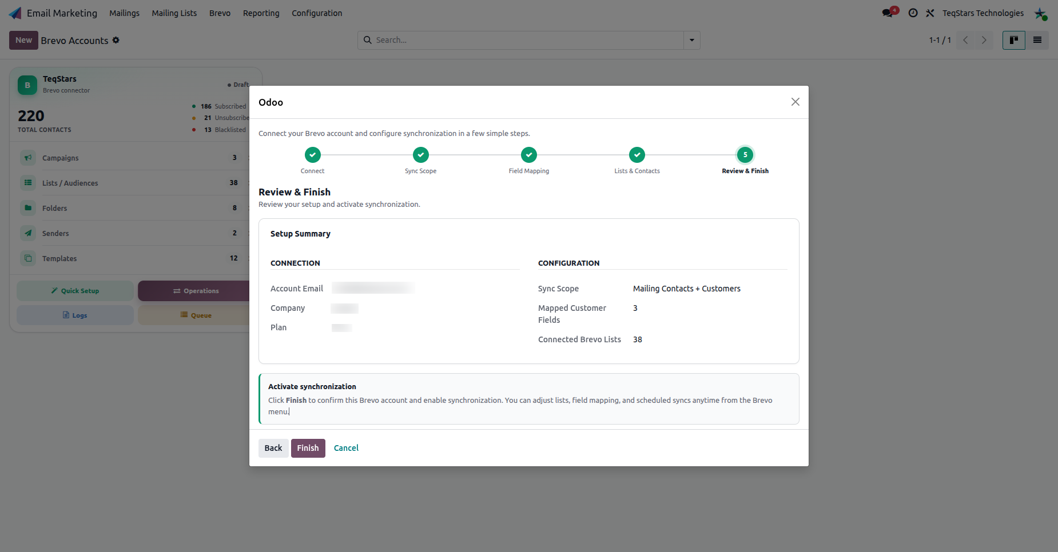This screenshot has width=1058, height=552.
Task: Expand the search options dropdown arrow
Action: click(x=692, y=40)
